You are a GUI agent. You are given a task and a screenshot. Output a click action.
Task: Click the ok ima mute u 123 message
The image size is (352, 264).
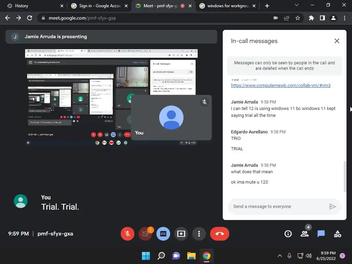(x=250, y=182)
